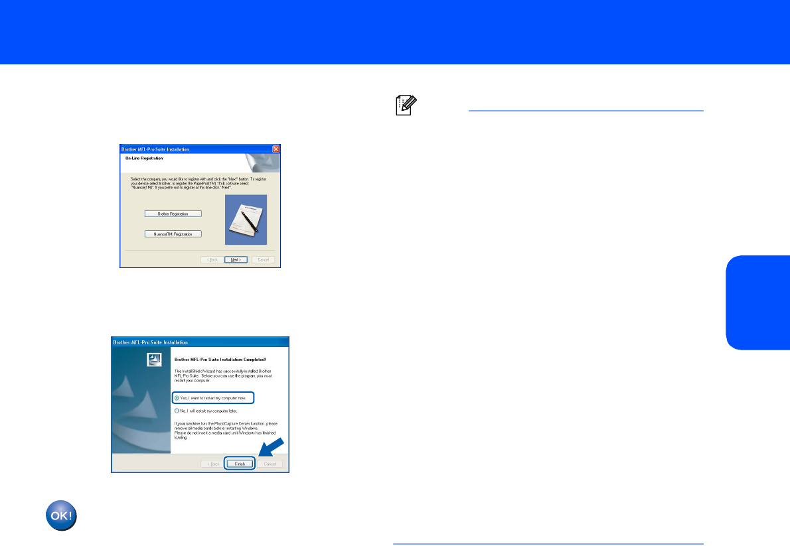Click the title bar of the Installation Completed dialog
The image size is (790, 546).
(x=200, y=342)
